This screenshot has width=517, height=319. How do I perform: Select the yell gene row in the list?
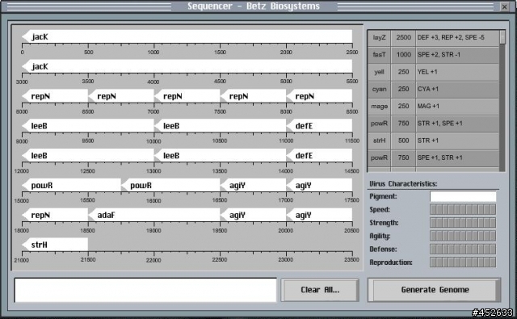(433, 72)
